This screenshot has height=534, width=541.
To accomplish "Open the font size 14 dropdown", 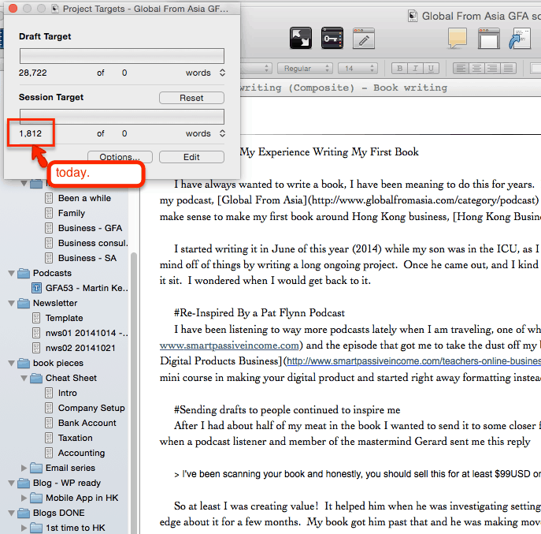I will pos(358,69).
